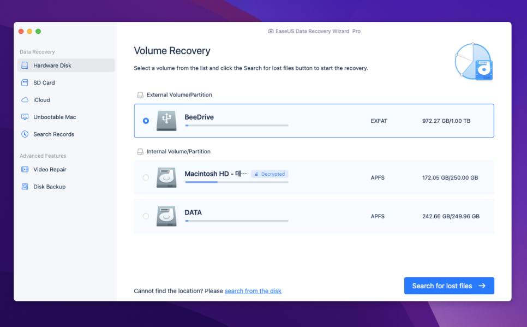Image resolution: width=527 pixels, height=327 pixels.
Task: Click the pie chart disk illustration
Action: (474, 62)
